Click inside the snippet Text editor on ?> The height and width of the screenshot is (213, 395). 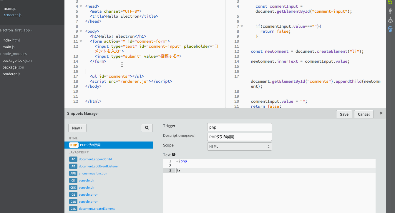(x=178, y=171)
